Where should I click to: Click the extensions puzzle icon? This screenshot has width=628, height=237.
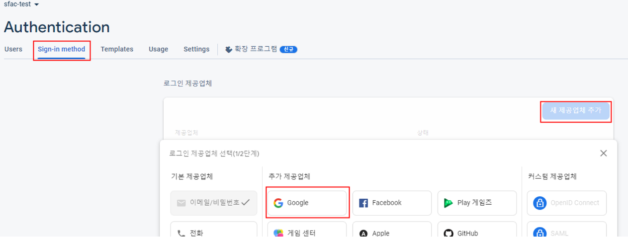[x=229, y=49]
